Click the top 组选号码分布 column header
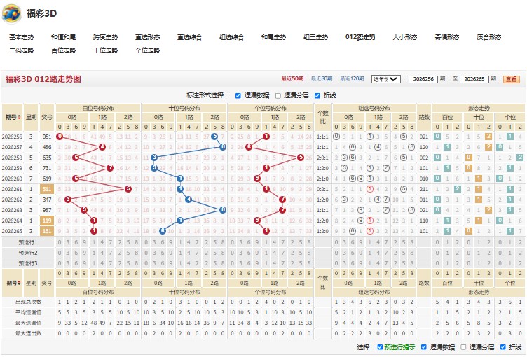Viewport: 527px width, 357px height. tap(374, 108)
